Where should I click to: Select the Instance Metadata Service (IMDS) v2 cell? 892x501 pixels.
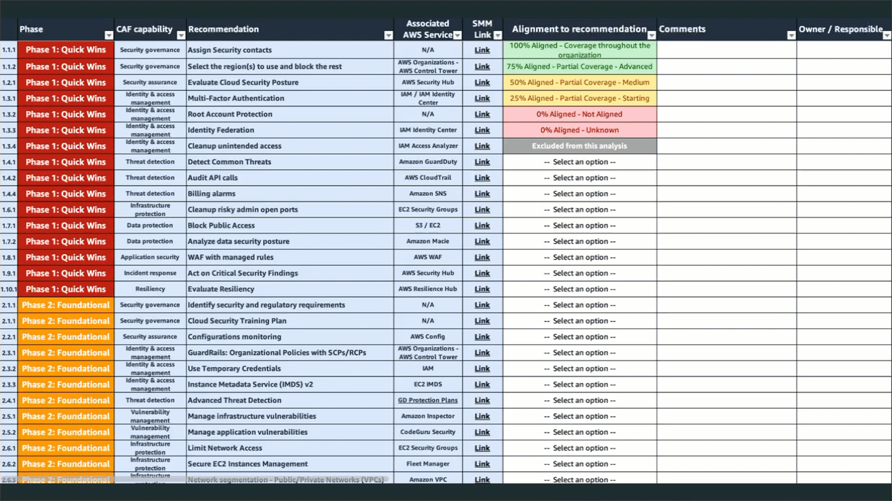(290, 384)
